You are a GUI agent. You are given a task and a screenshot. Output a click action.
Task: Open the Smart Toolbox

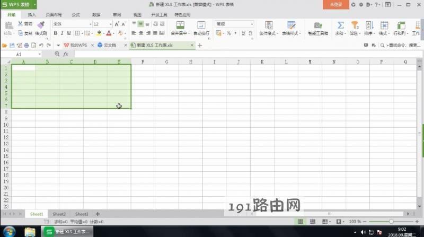tap(317, 28)
